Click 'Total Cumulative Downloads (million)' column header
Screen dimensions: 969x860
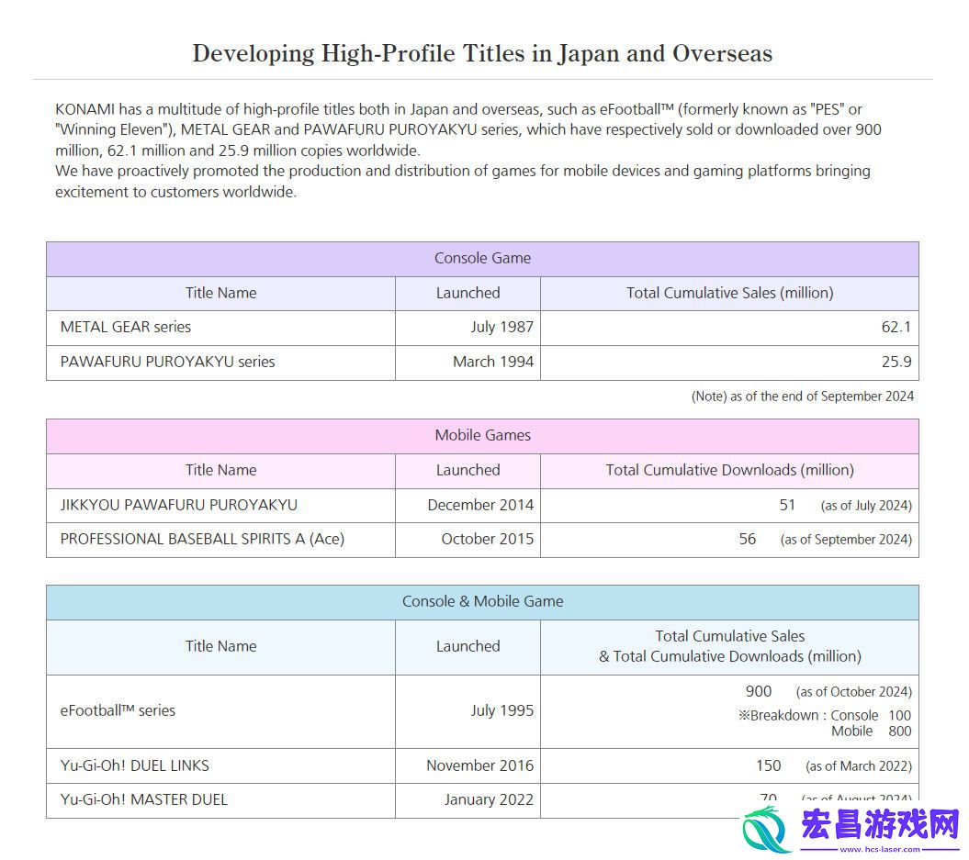(729, 471)
